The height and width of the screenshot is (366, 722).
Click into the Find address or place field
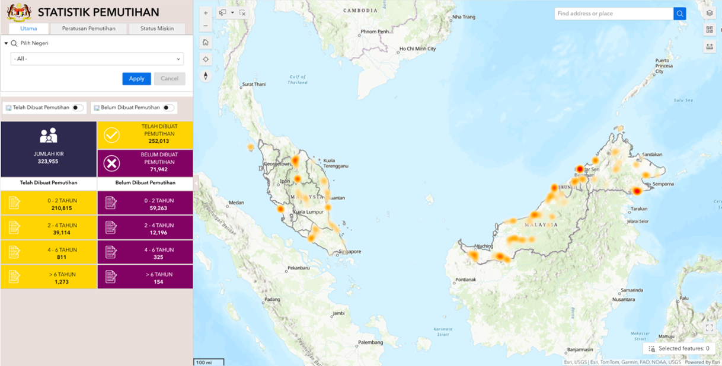614,14
